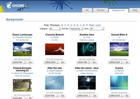Screen dimensions: 140x99
Task: Open author link Francesco Nicosia
Action: pyautogui.click(x=24, y=37)
